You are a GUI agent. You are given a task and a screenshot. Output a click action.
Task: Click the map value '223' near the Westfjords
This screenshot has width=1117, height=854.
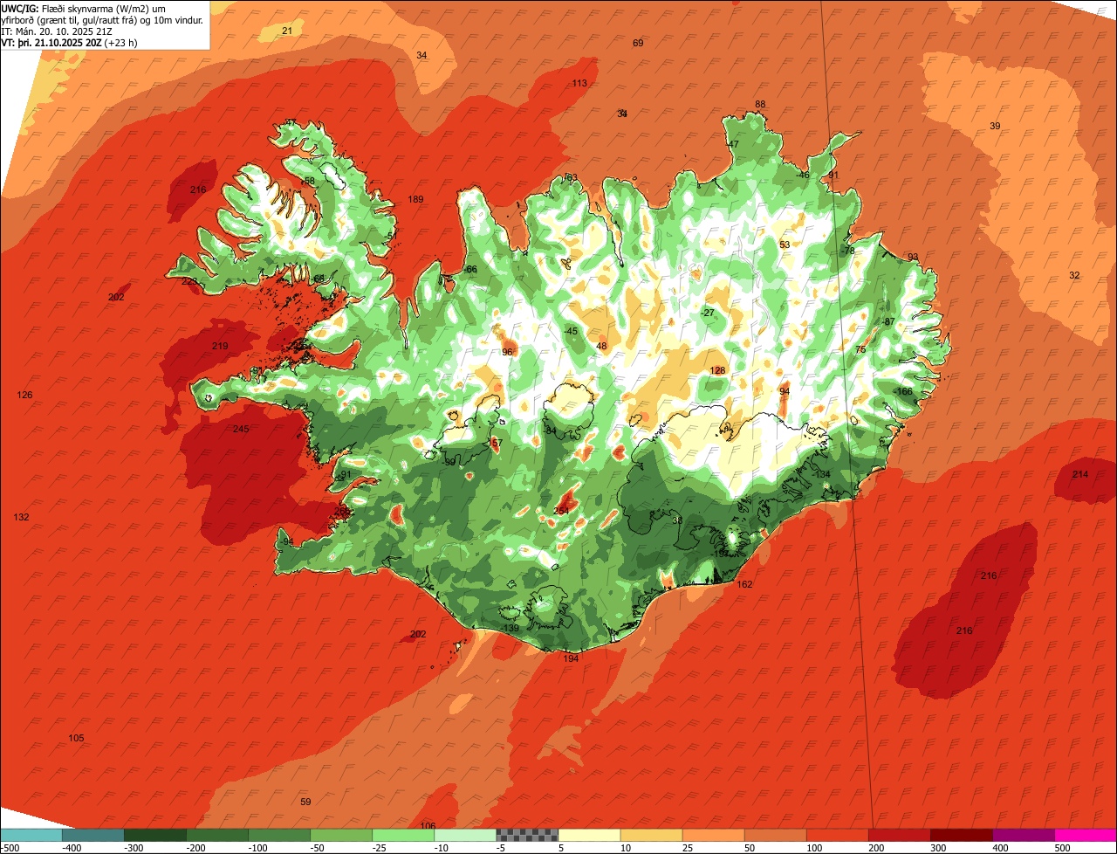188,281
